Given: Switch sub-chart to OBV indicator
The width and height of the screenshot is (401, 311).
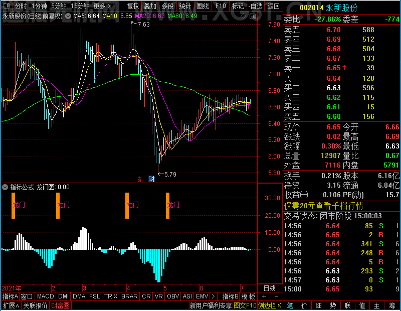Looking at the screenshot, I should 173,296.
